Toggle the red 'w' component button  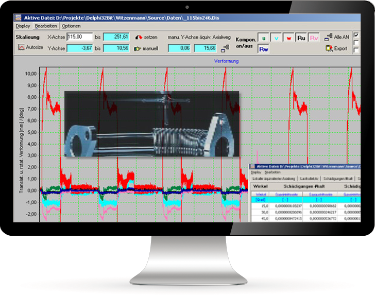pyautogui.click(x=289, y=38)
